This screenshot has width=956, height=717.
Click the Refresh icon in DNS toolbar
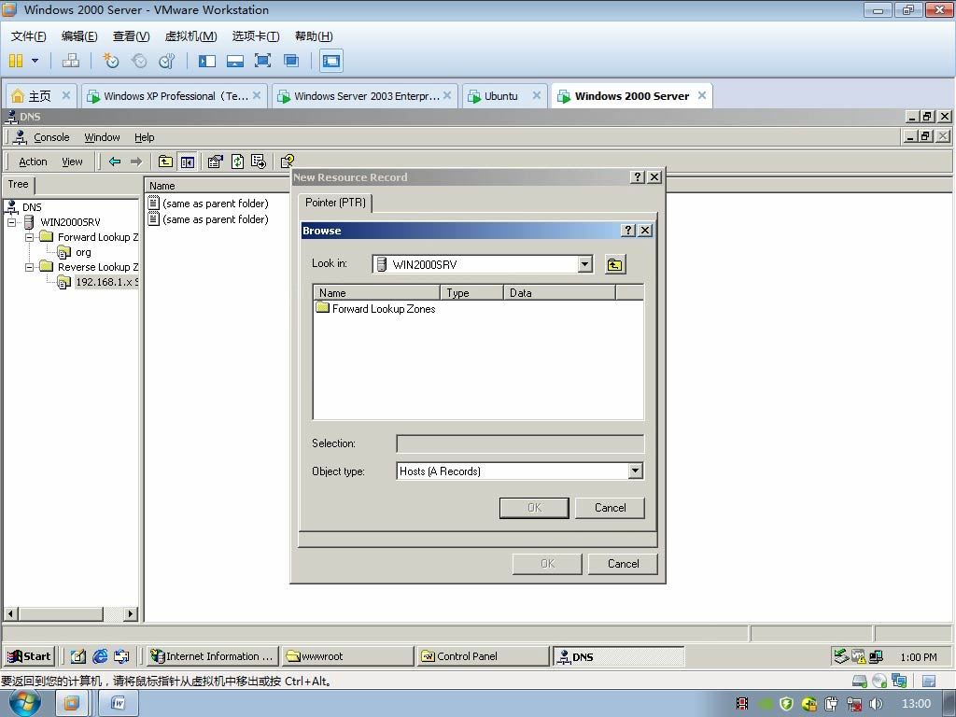pos(237,162)
